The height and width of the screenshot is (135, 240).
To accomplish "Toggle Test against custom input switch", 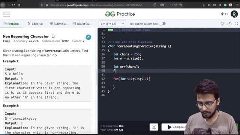I will coord(163,24).
